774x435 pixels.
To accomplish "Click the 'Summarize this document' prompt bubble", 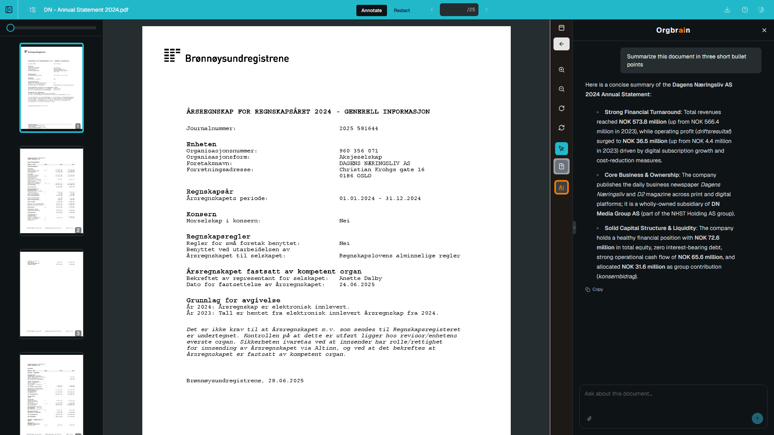I will (x=691, y=60).
